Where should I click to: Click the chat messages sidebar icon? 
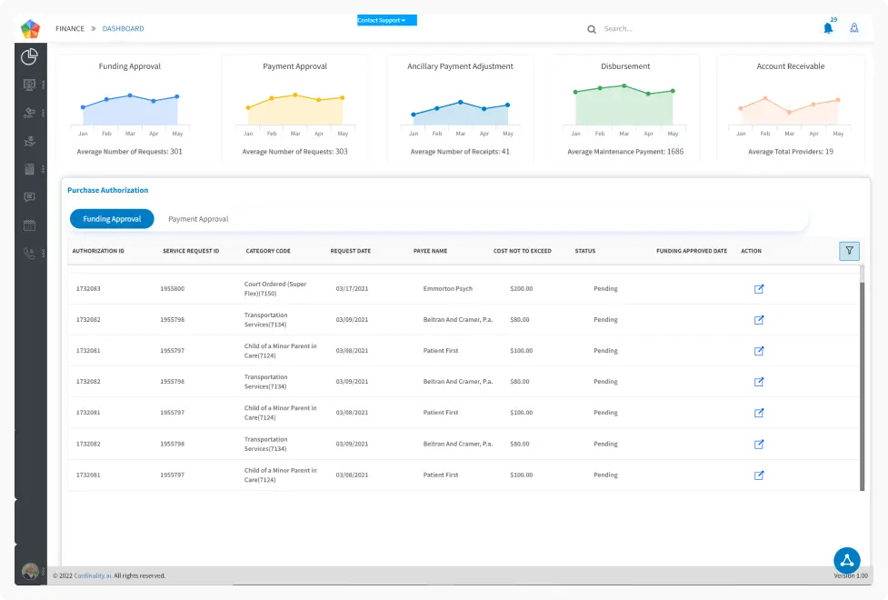30,197
